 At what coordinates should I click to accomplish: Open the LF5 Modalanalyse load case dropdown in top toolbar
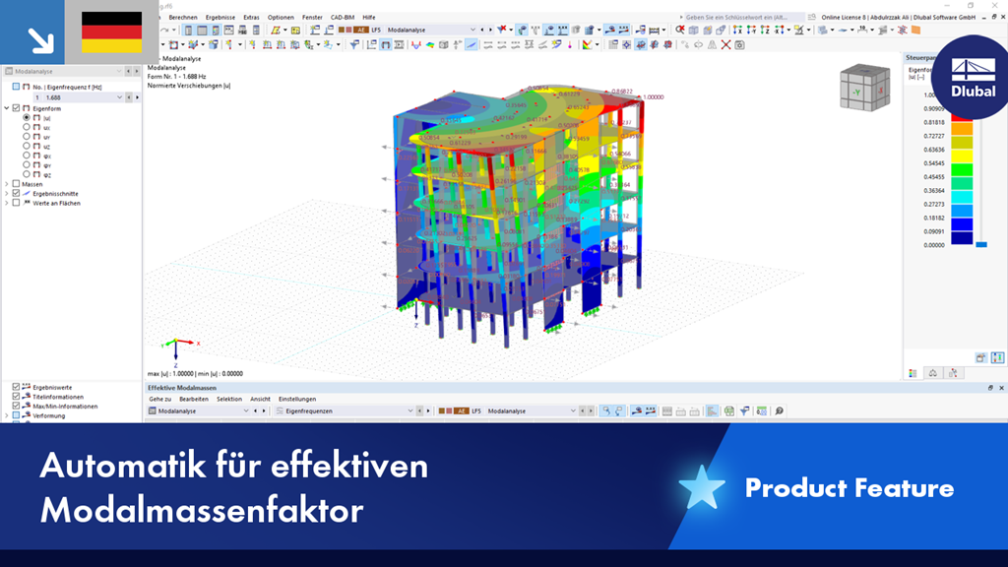[472, 30]
